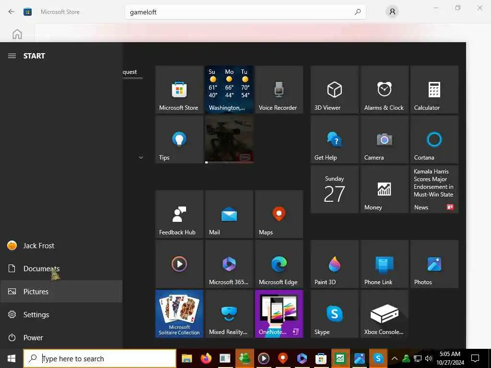This screenshot has height=368, width=491.
Task: Open the Power options menu
Action: [61, 338]
